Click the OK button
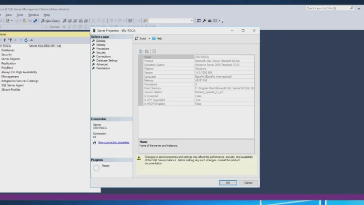Viewport: 364px width, 205px height. 228,183
